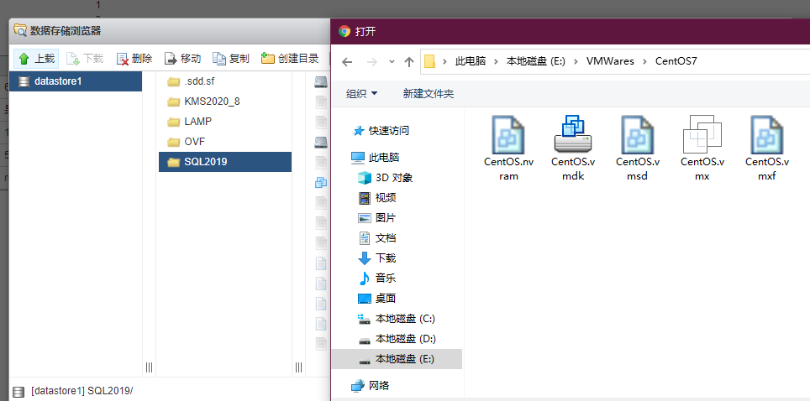This screenshot has width=810, height=401.
Task: Click the Copy (复制) toolbar button
Action: (231, 59)
